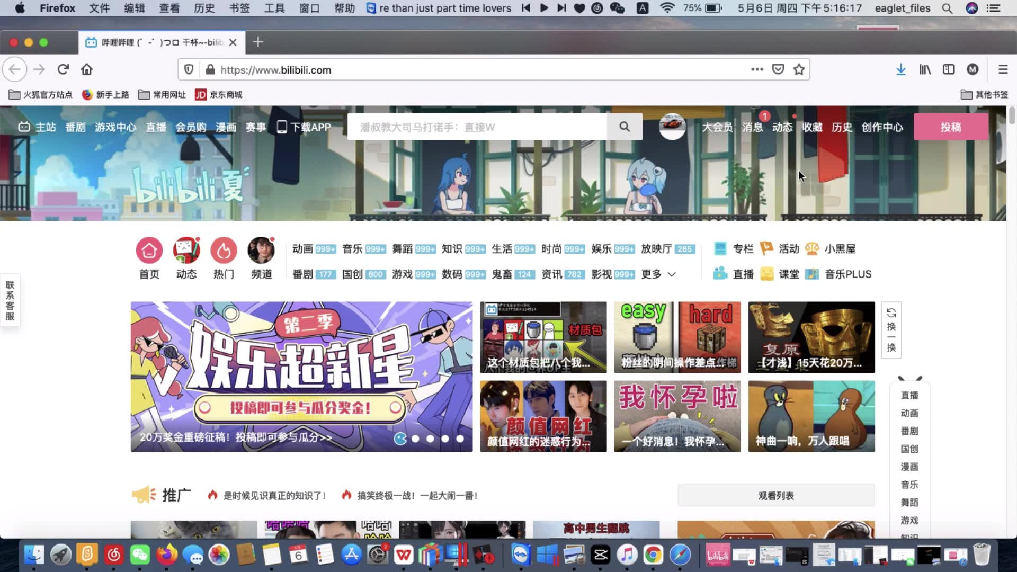Open new browser tab plus button
Screen dimensions: 1017x572
(258, 42)
